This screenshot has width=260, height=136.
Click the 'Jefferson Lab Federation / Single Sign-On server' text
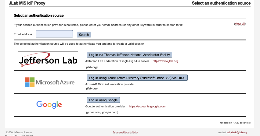117,61
